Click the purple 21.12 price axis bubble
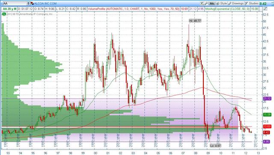This screenshot has width=274, height=155. coord(267,99)
